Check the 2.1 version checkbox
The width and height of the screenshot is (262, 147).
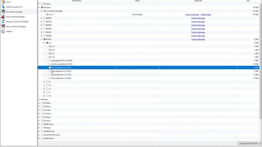click(x=47, y=82)
